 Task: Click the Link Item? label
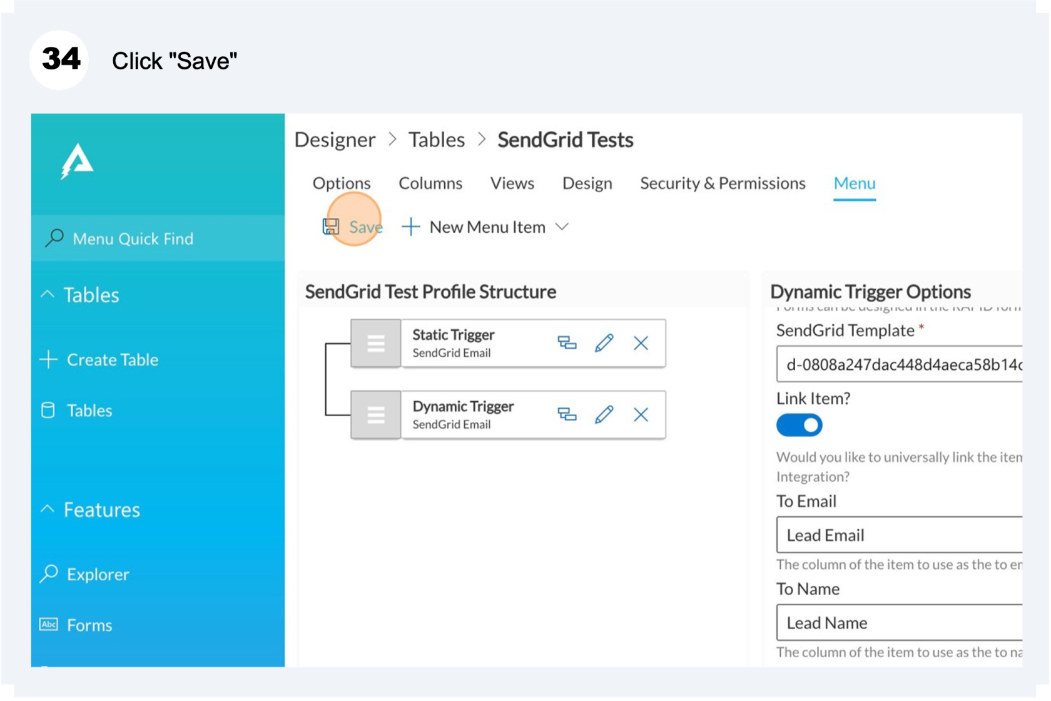coord(813,399)
